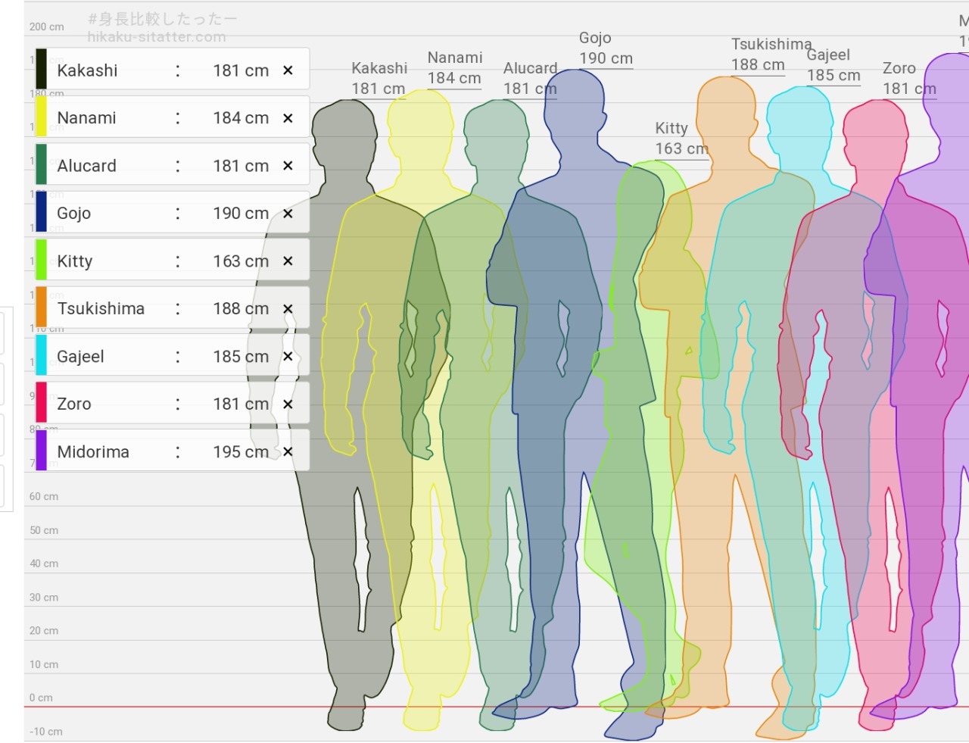The image size is (969, 743).
Task: Remove Gojo from the comparison
Action: point(288,214)
